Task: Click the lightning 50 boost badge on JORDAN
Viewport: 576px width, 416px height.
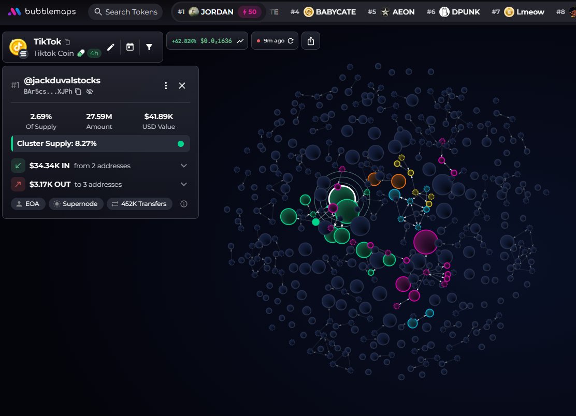Action: pyautogui.click(x=250, y=12)
